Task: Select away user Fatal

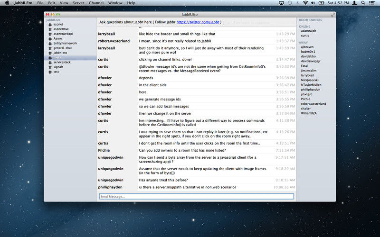Action: click(304, 66)
